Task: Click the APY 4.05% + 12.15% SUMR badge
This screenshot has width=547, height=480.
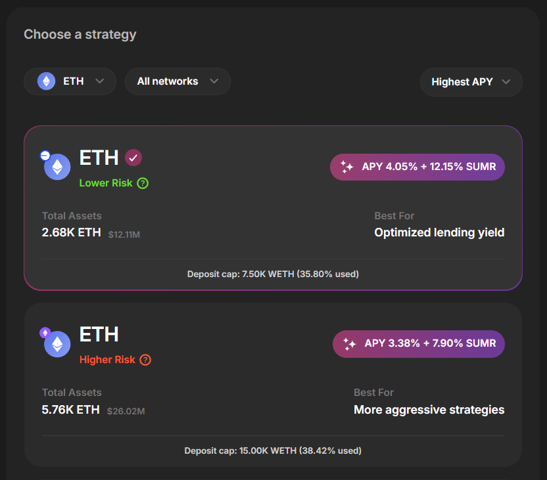Action: coord(417,167)
